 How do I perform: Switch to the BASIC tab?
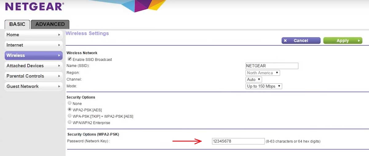tap(17, 24)
